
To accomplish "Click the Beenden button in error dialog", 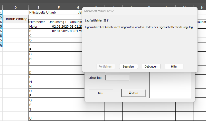I will pos(128,66).
